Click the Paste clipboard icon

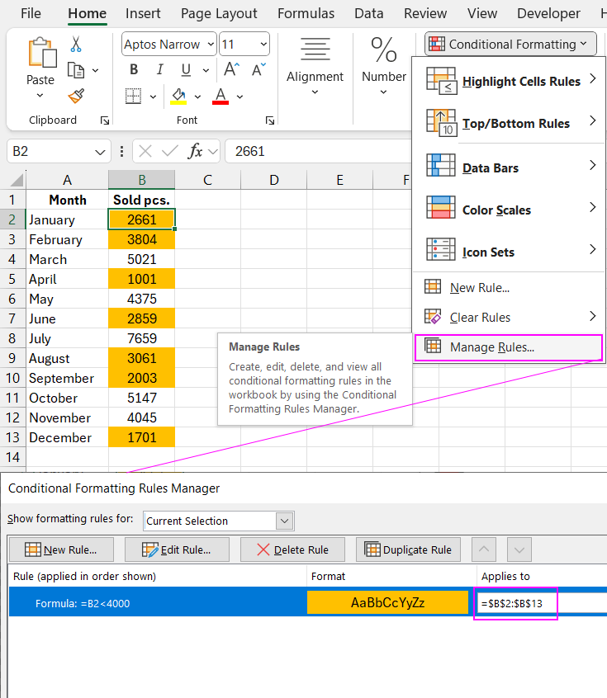pos(41,53)
